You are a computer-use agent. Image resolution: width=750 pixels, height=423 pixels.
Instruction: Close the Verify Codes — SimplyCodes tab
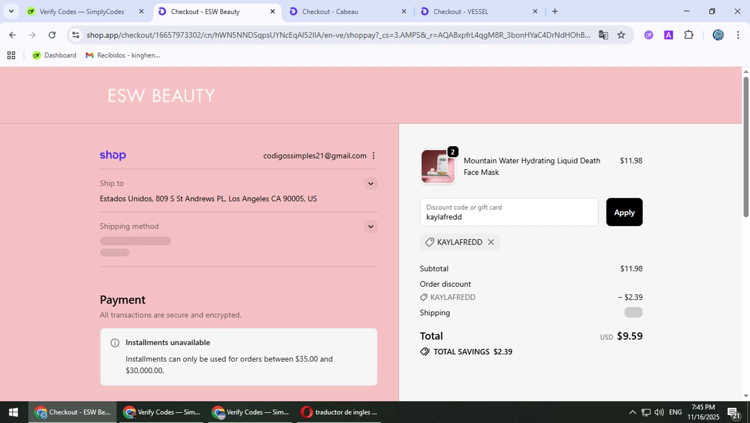[x=141, y=11]
